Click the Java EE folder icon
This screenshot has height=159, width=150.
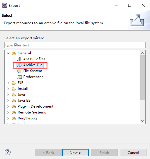pos(14,100)
